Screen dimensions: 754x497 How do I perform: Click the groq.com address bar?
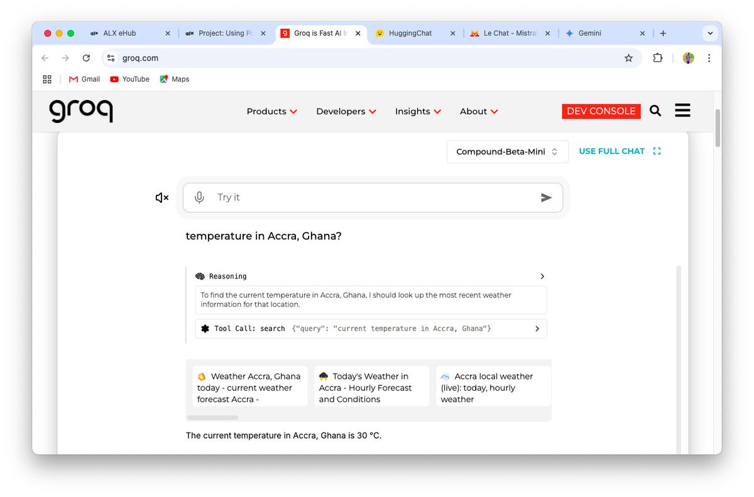[371, 58]
